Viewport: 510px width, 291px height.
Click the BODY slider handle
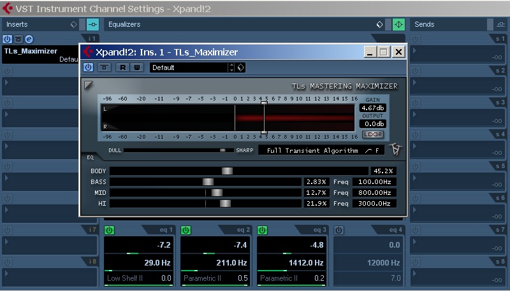click(227, 171)
